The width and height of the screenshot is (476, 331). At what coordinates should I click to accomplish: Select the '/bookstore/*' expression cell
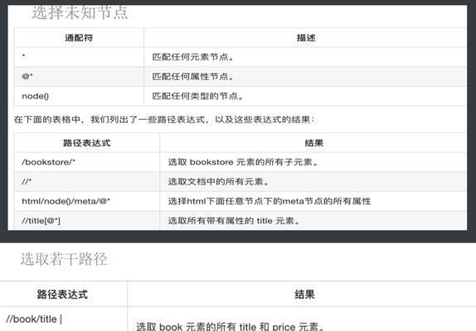click(x=87, y=162)
